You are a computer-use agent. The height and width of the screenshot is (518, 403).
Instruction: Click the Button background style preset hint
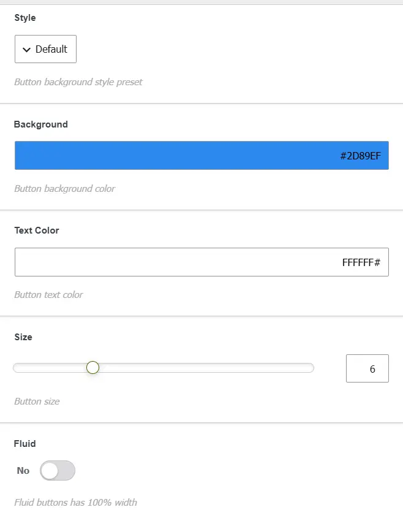78,82
